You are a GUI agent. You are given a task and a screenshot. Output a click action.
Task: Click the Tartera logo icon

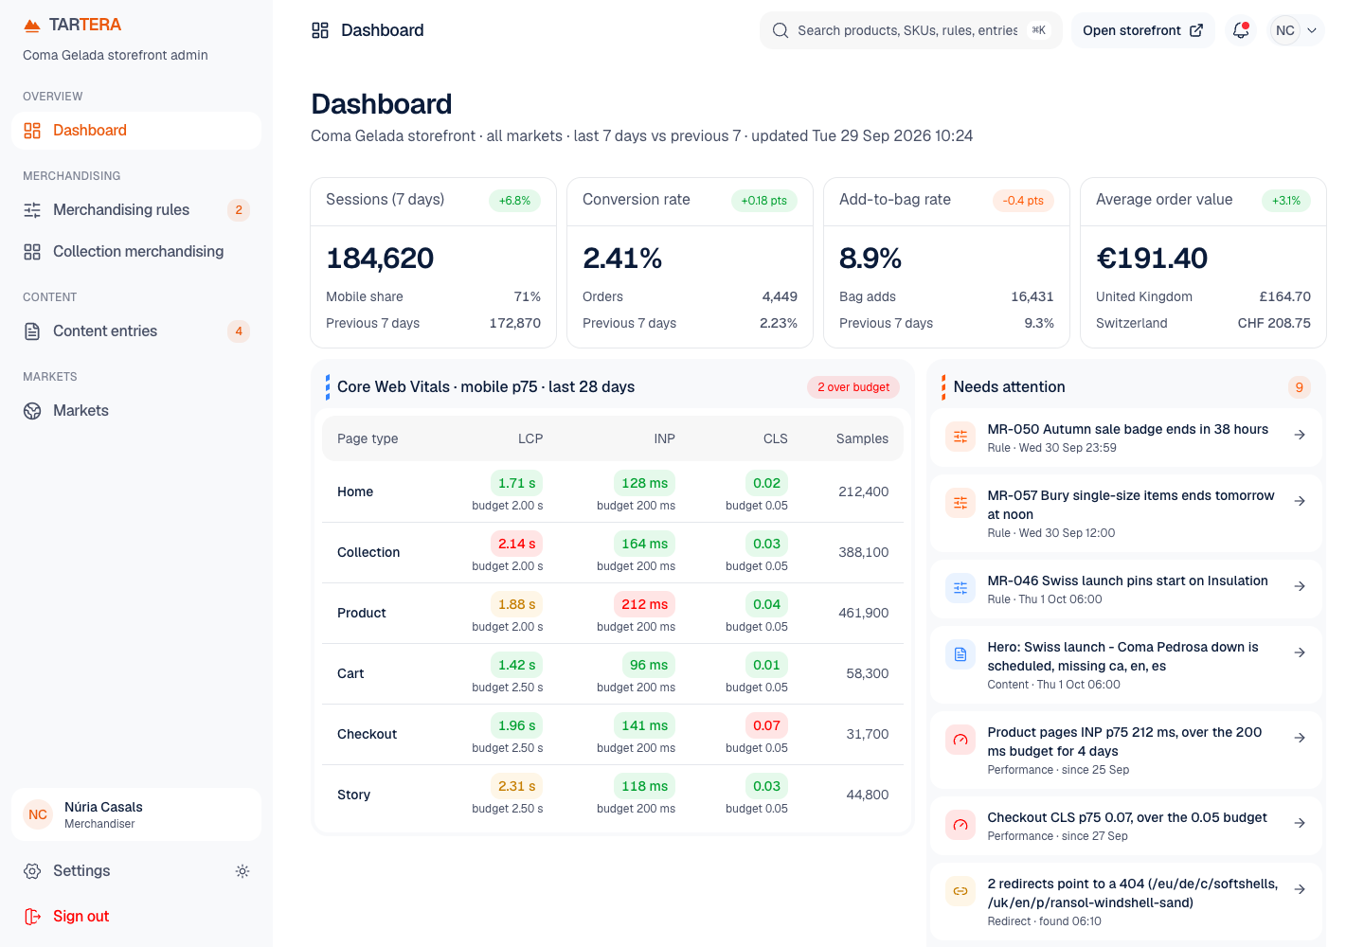click(32, 25)
